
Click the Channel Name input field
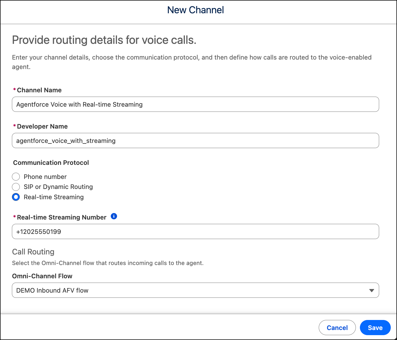(x=196, y=104)
